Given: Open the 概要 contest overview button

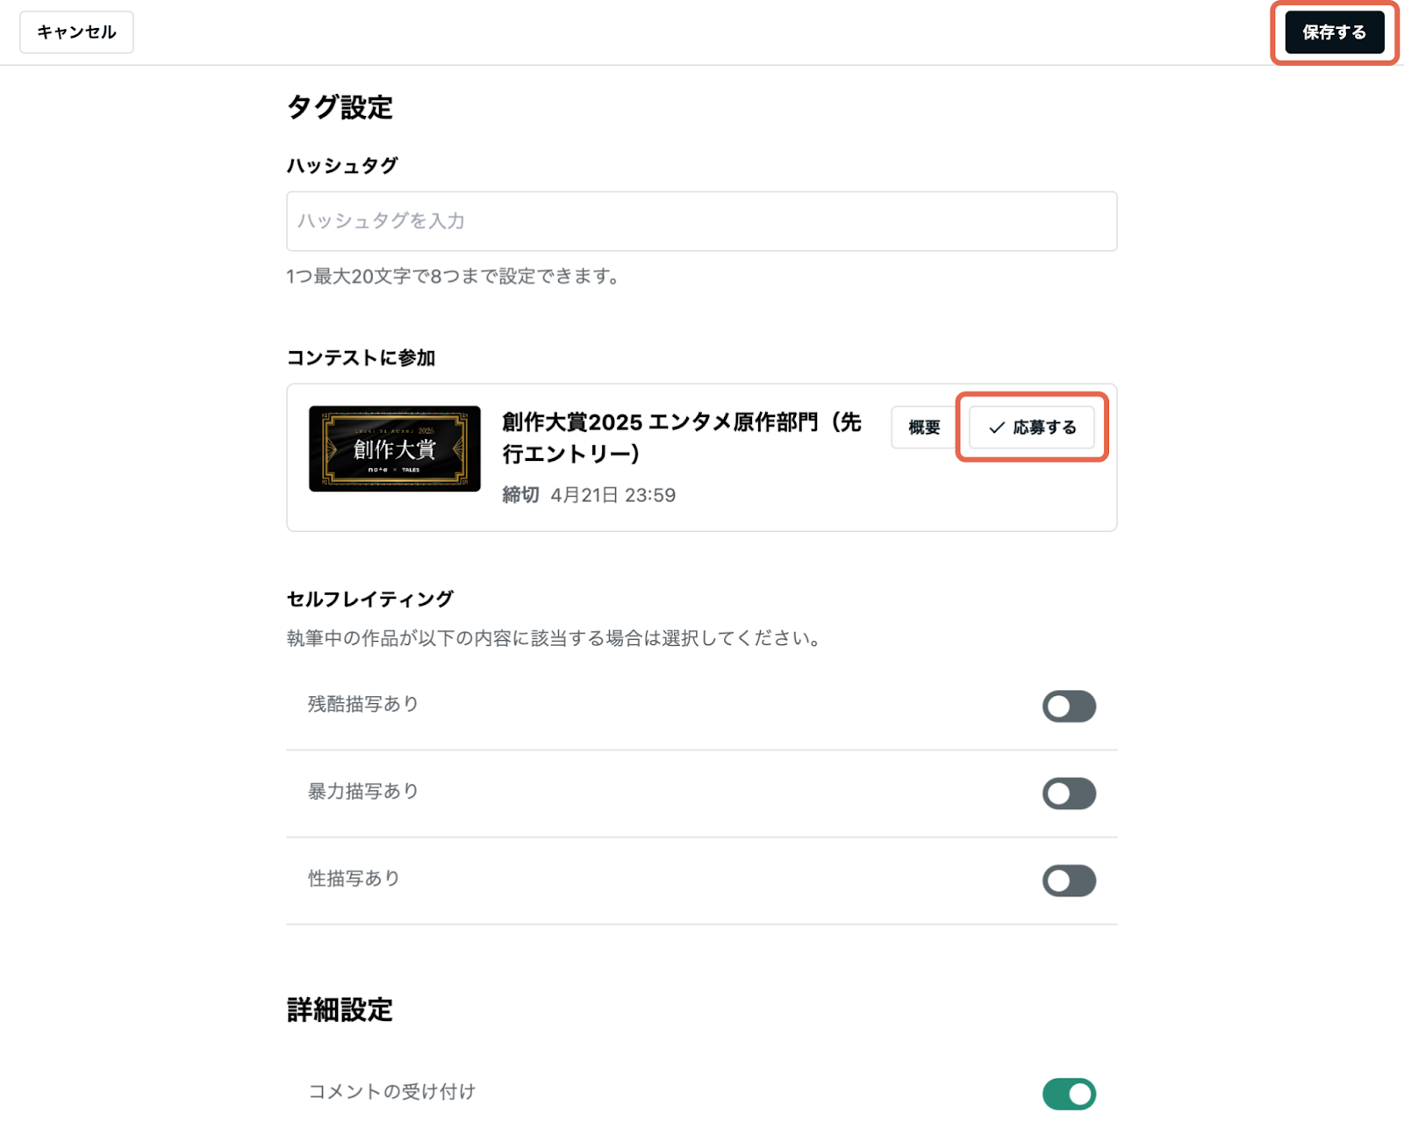Looking at the screenshot, I should [924, 427].
